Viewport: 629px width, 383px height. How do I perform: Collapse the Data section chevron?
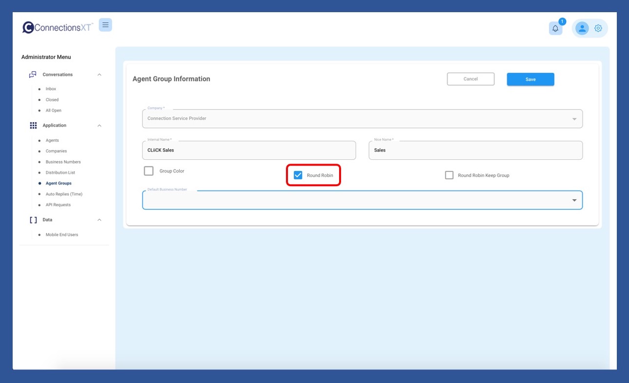click(99, 220)
